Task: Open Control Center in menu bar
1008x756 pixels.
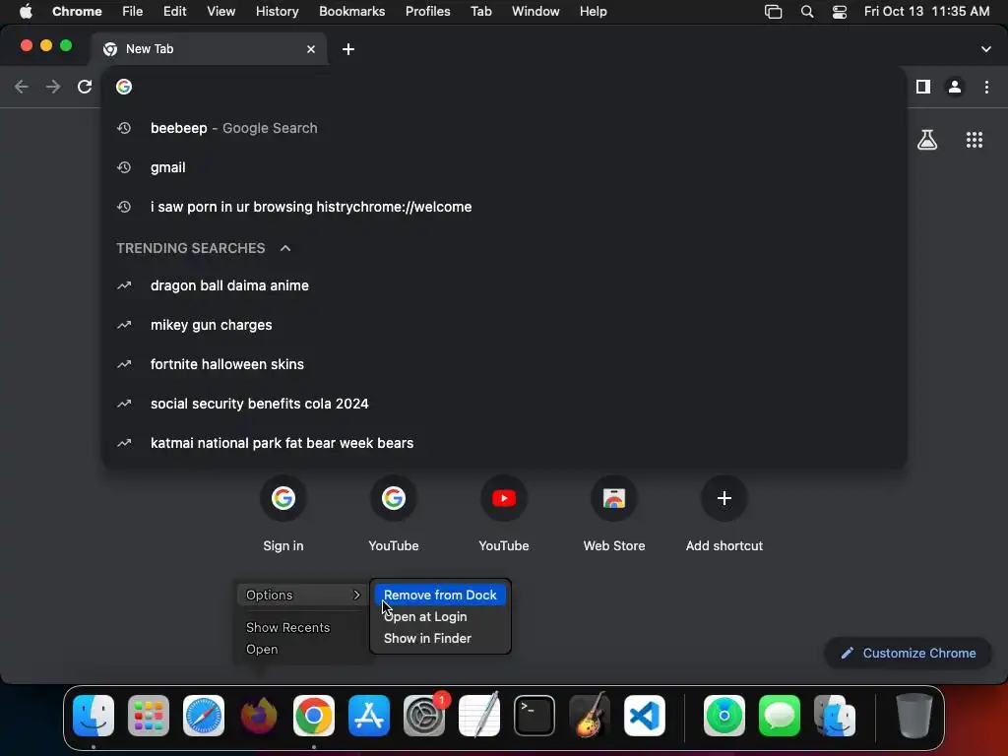Action: point(839,12)
